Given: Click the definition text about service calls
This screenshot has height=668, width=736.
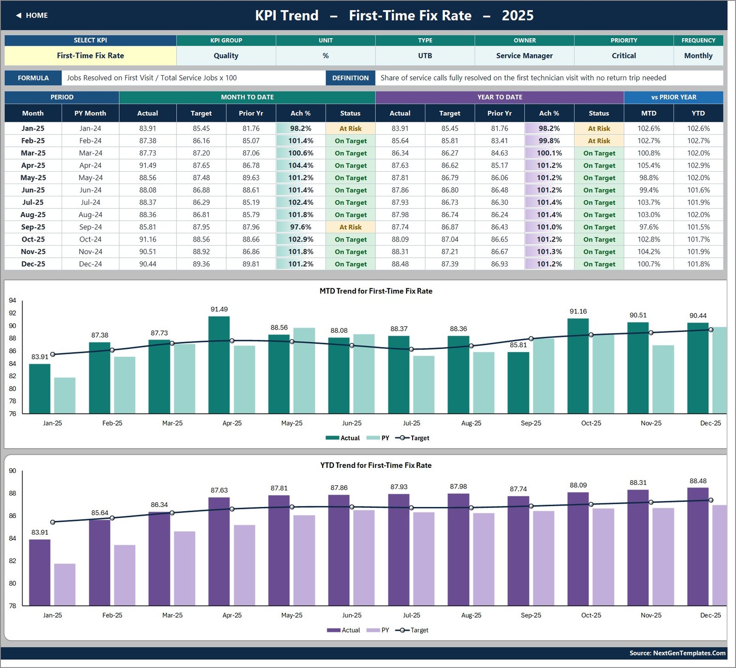Looking at the screenshot, I should (523, 78).
